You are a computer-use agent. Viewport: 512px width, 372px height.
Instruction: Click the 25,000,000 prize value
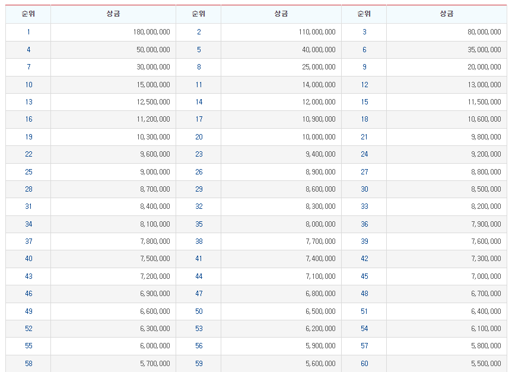click(x=319, y=67)
